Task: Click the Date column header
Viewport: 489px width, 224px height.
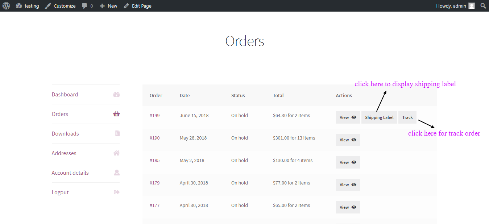Action: 185,96
